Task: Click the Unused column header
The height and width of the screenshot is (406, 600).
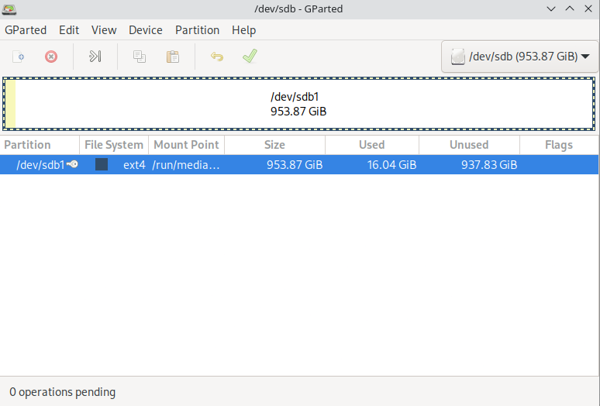Action: (469, 145)
